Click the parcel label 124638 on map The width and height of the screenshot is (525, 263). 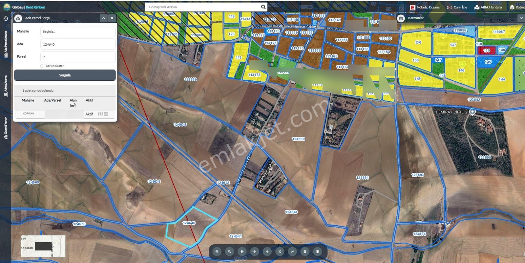click(x=180, y=125)
